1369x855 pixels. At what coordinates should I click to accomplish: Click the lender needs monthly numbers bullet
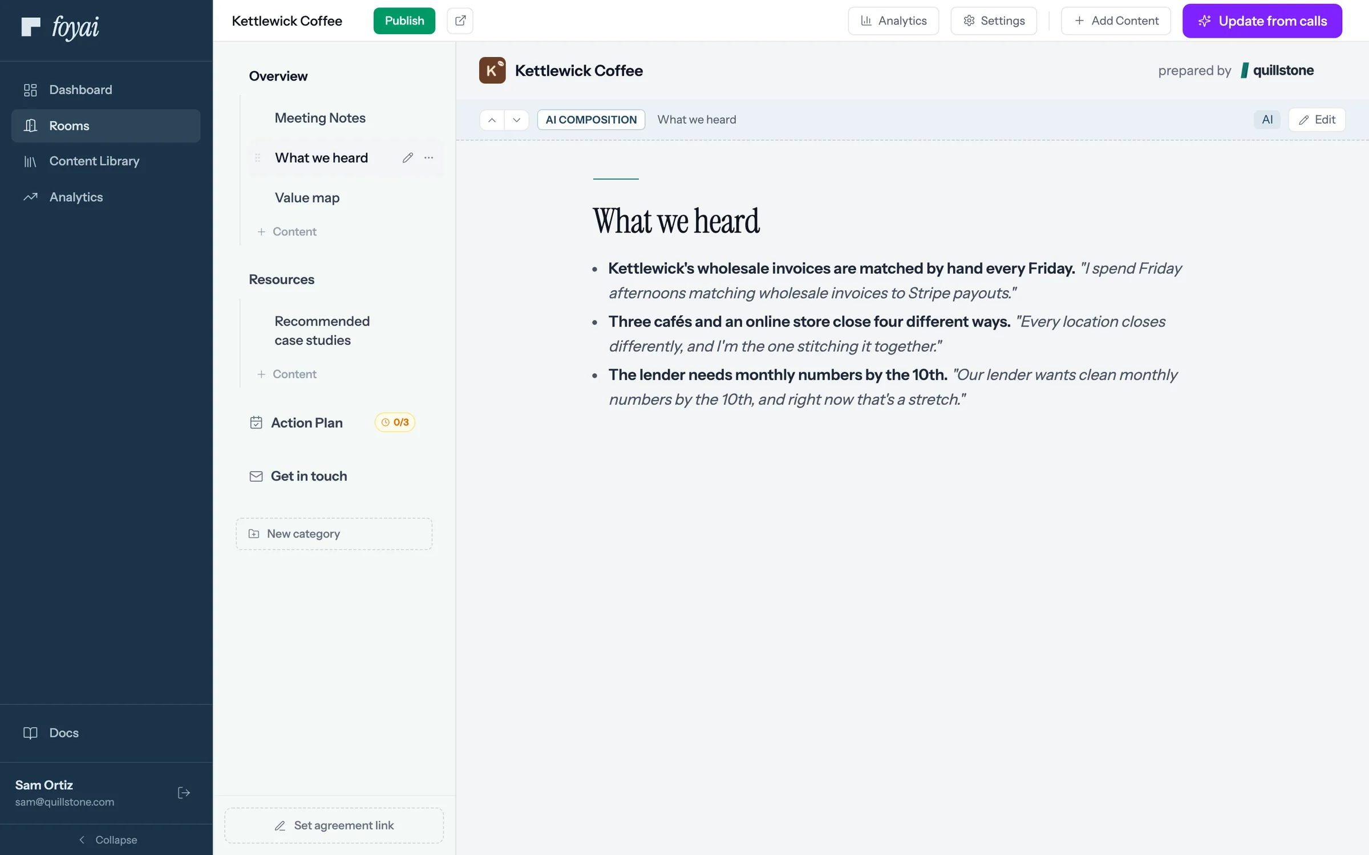892,387
